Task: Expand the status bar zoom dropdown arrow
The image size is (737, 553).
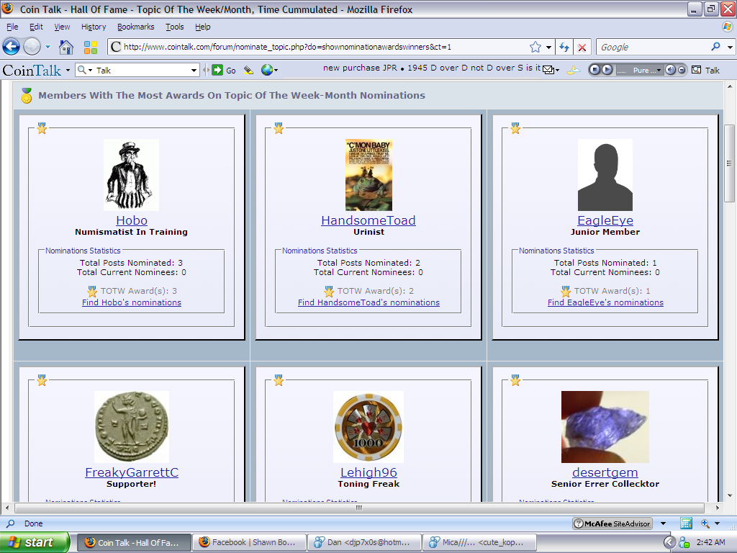Action: [718, 523]
